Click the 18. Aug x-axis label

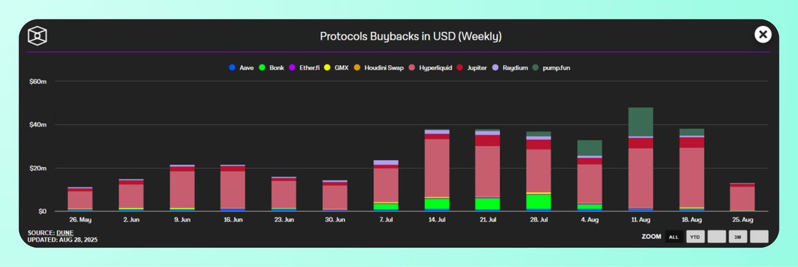tap(692, 221)
